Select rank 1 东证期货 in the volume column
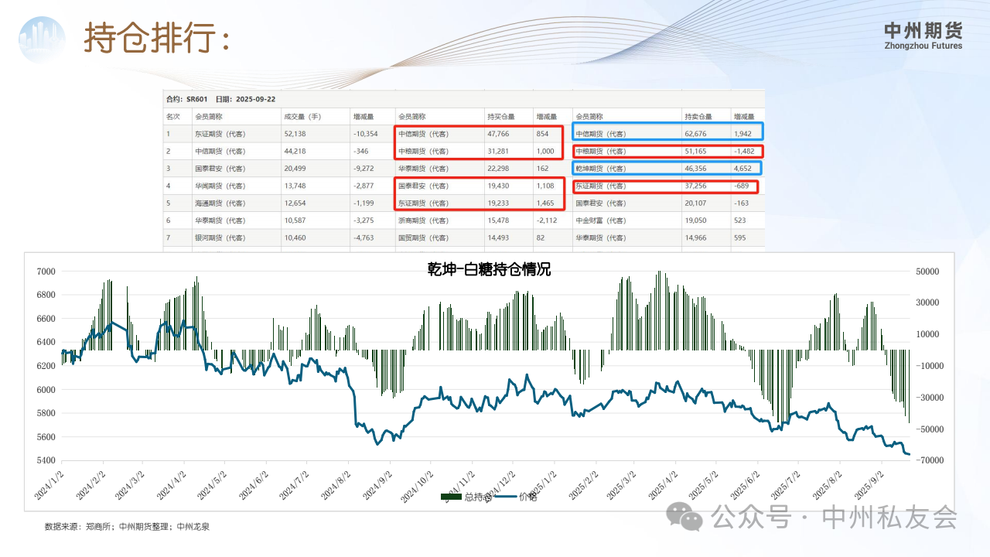990x557 pixels. [x=220, y=134]
